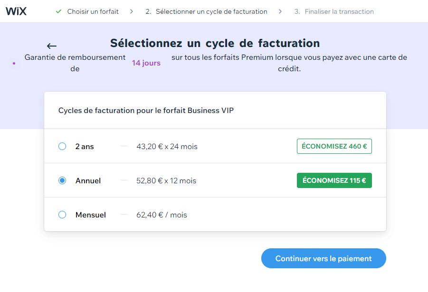Click the ÉCONOMISEZ 460 € badge
The width and height of the screenshot is (428, 292).
(334, 146)
